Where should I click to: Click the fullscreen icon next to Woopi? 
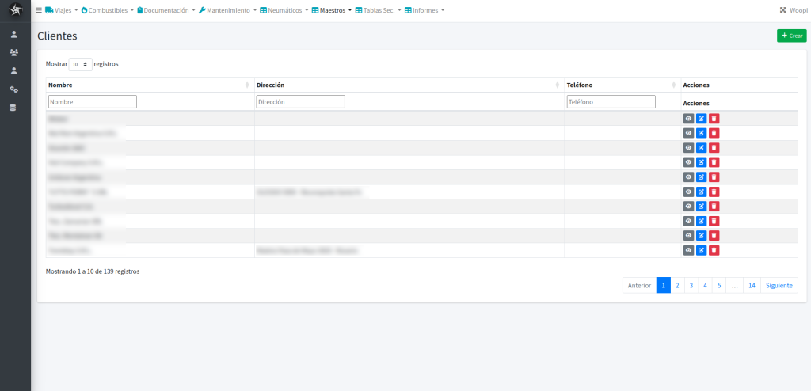pyautogui.click(x=783, y=10)
